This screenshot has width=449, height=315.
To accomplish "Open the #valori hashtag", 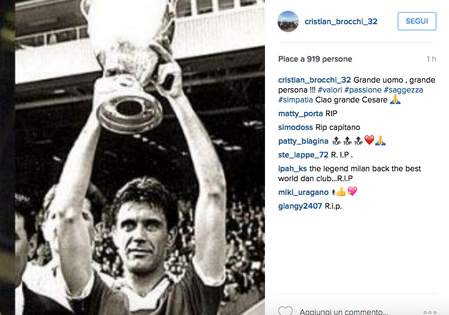I will 330,90.
